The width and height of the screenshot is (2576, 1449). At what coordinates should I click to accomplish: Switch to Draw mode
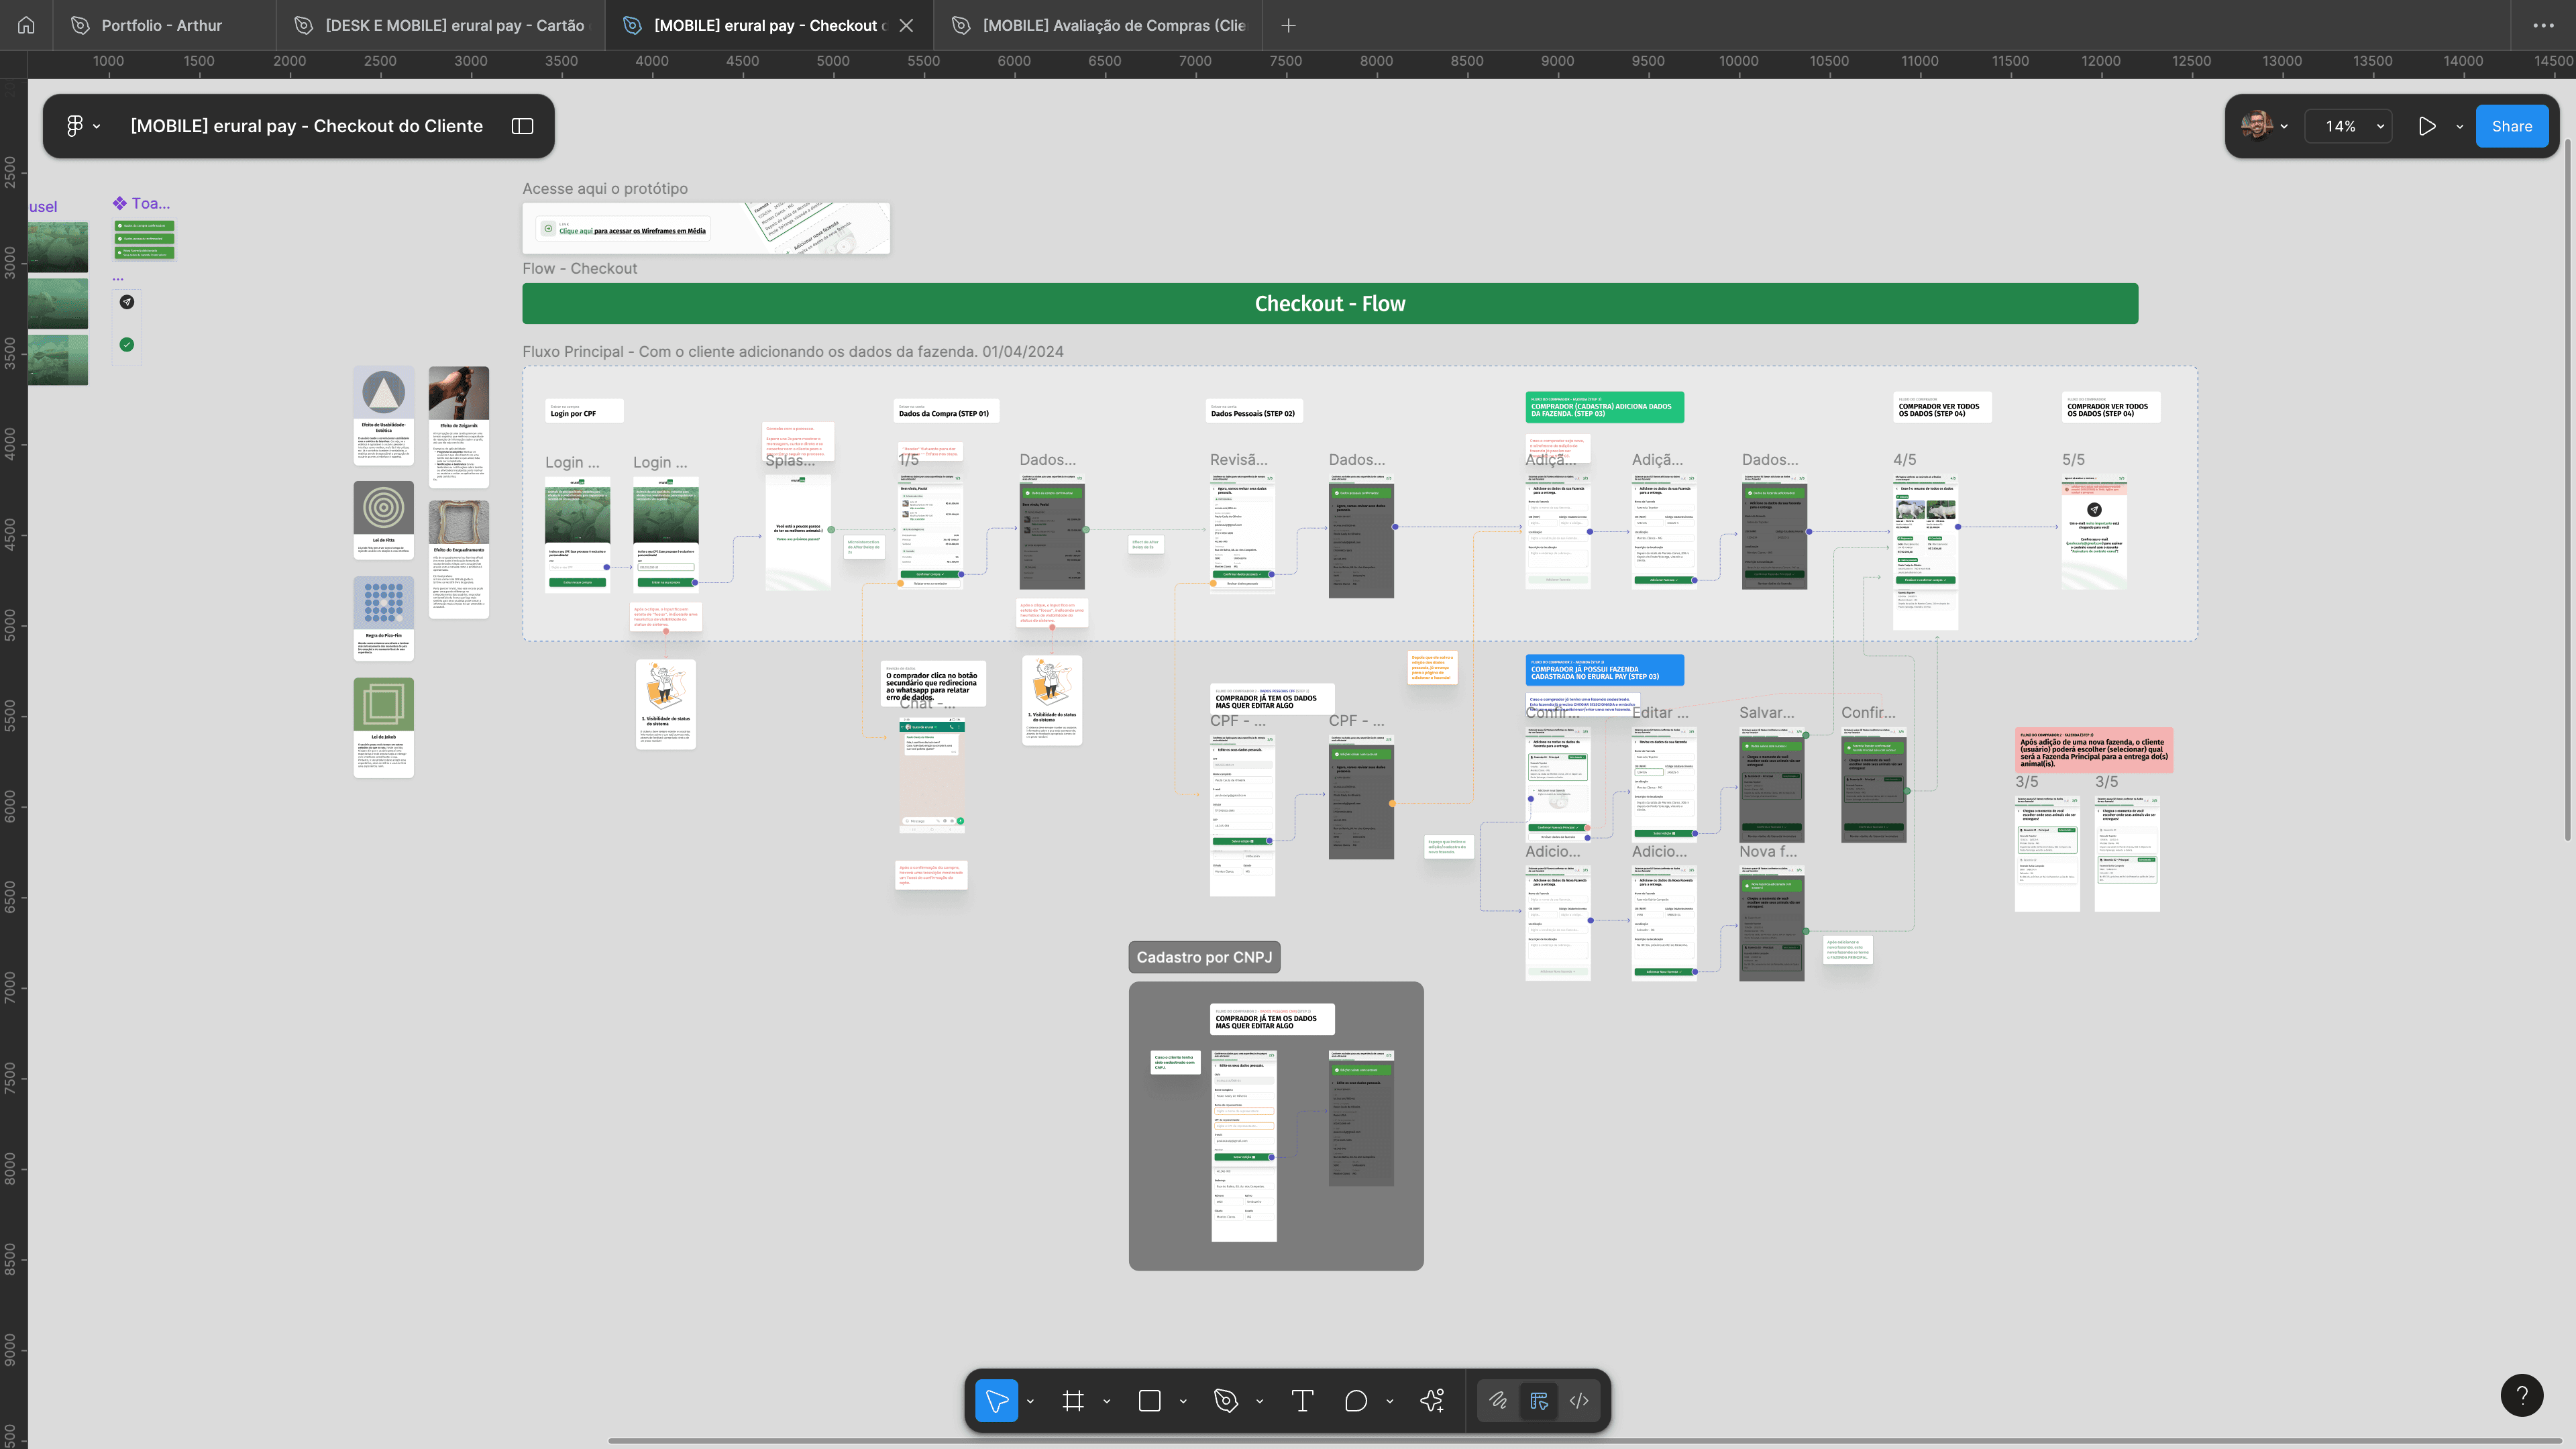pos(1498,1401)
